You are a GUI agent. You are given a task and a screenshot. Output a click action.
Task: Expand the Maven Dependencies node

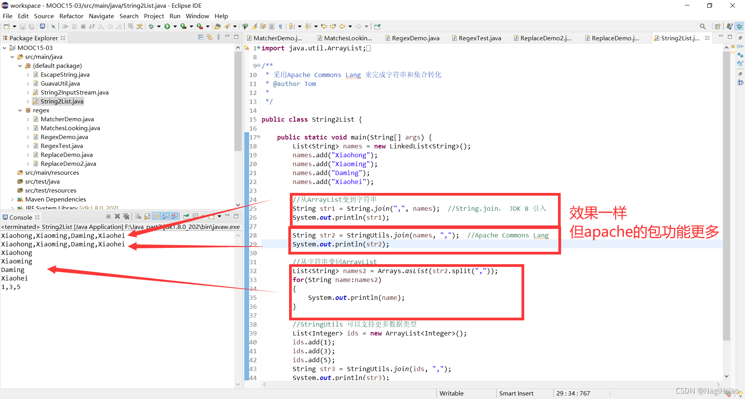(x=12, y=199)
